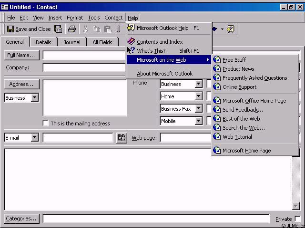Check This is the mailing address
Viewport: 305px width, 228px height.
click(45, 123)
